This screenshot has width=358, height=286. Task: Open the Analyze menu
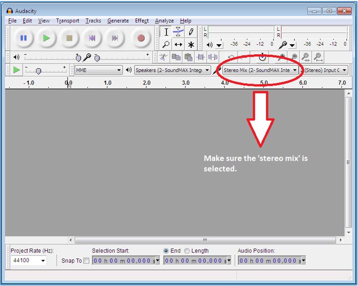164,21
